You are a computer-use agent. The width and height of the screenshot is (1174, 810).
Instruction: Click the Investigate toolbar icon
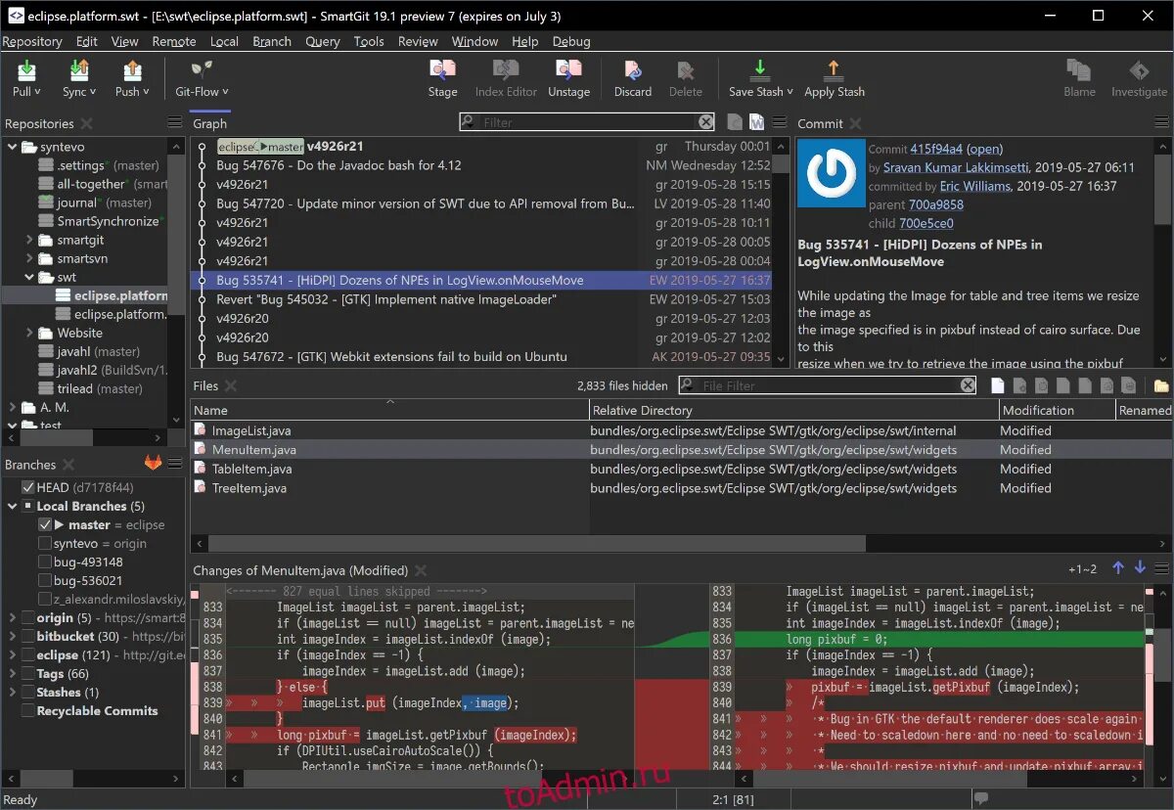pos(1139,70)
